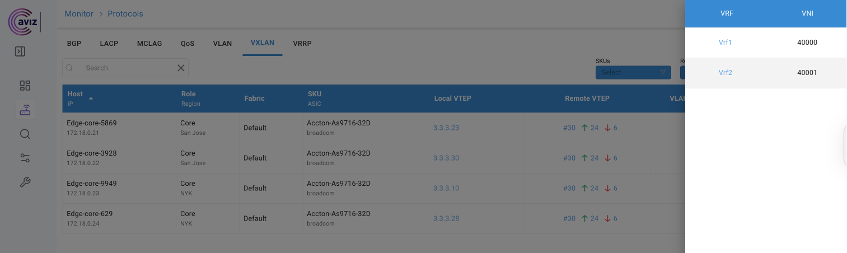Viewport: 847px width, 253px height.
Task: Open the sliders configuration sidebar icon
Action: coord(25,158)
